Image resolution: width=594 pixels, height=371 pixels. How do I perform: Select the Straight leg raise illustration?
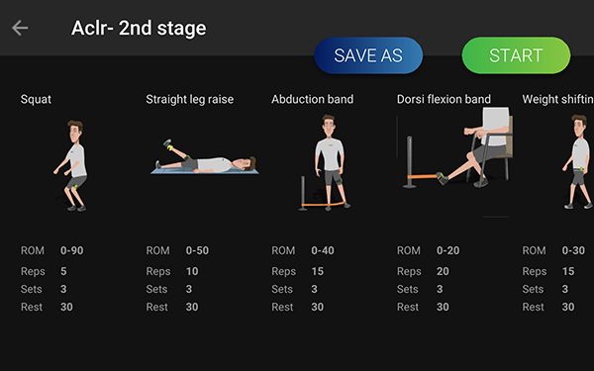205,156
